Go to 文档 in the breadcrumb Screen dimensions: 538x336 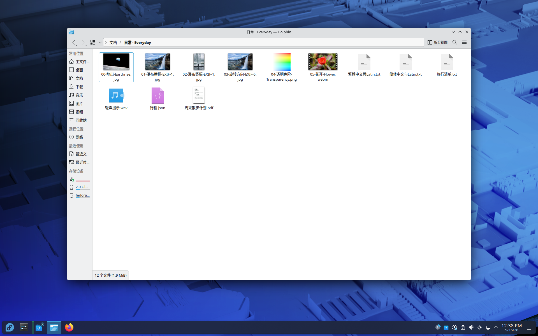113,43
